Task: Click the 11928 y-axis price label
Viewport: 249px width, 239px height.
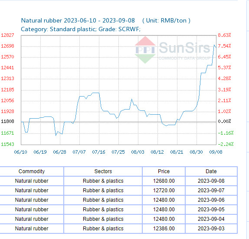Action: [x=7, y=111]
